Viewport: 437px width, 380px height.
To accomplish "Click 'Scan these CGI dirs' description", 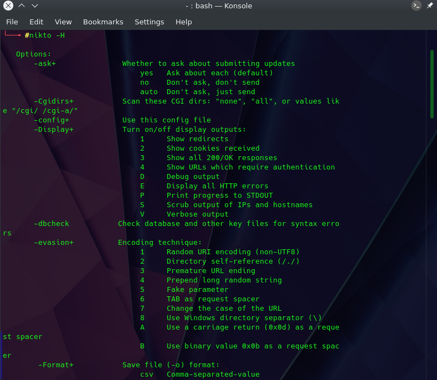I will (x=231, y=101).
